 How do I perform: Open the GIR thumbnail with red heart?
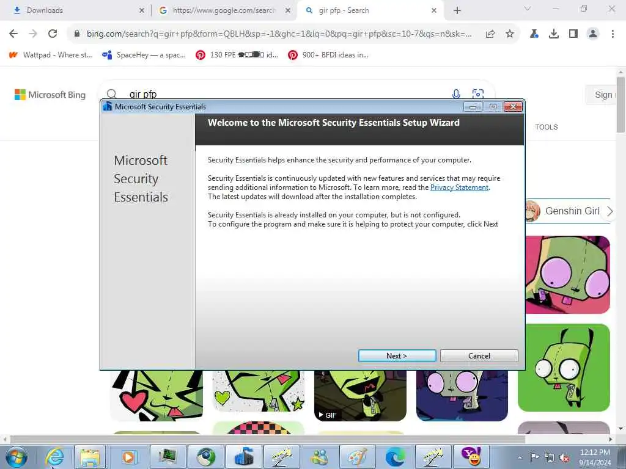[x=156, y=396]
